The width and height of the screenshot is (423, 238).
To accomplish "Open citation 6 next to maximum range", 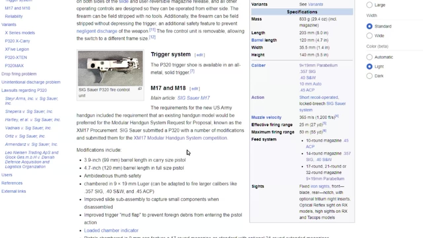I will coord(324,131).
